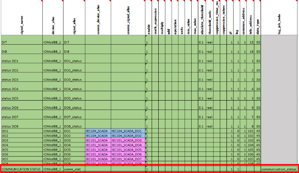This screenshot has width=299, height=173.
Task: Select the units column header
Action: (x=181, y=18)
